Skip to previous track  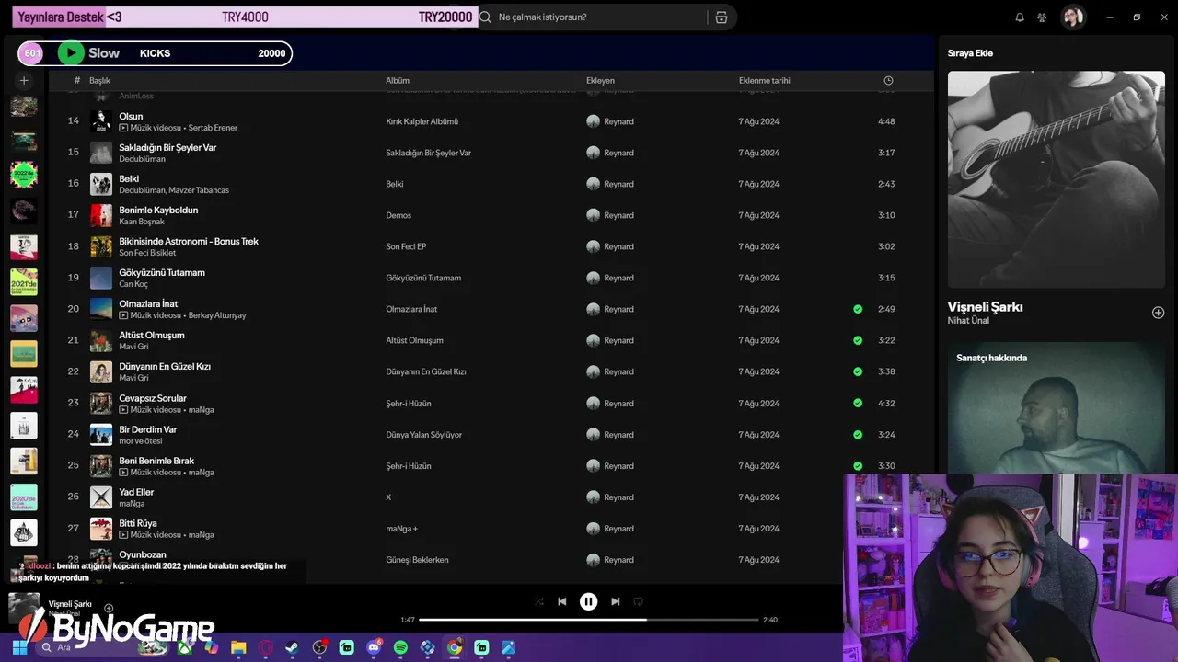562,601
